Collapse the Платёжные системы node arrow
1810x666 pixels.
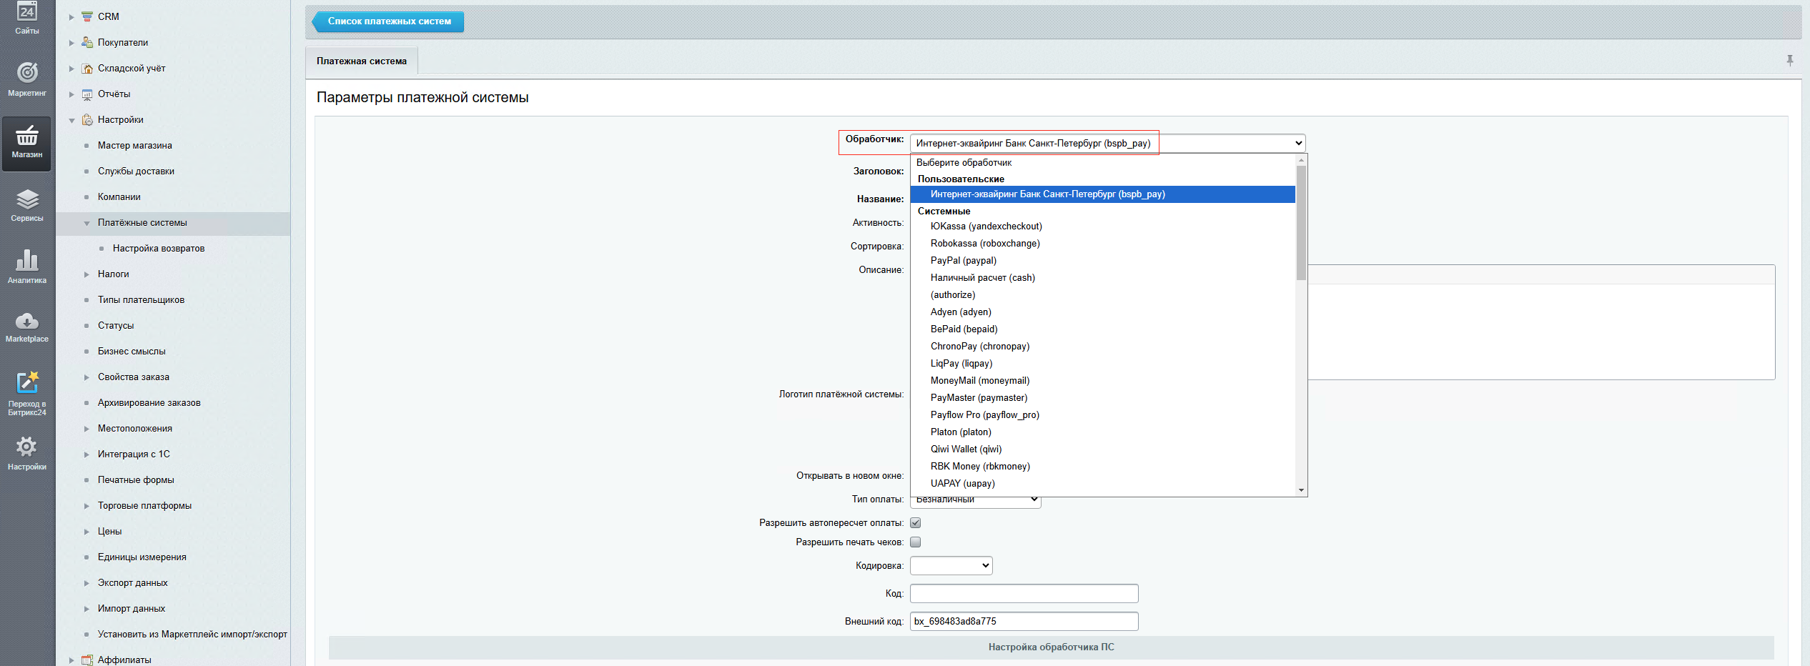click(86, 223)
